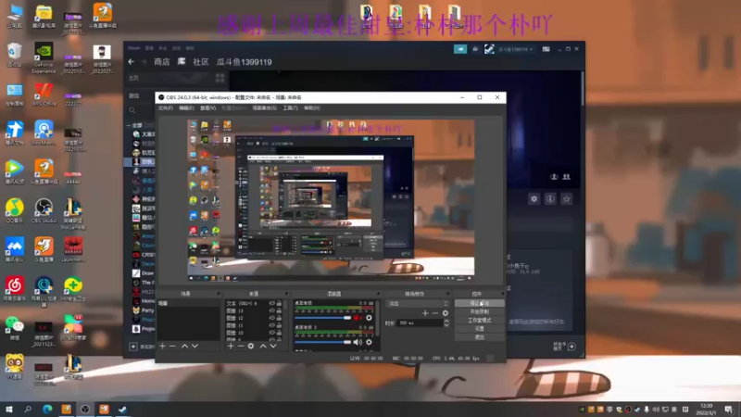Go to Steam 社区 tab
The height and width of the screenshot is (417, 741).
point(201,62)
